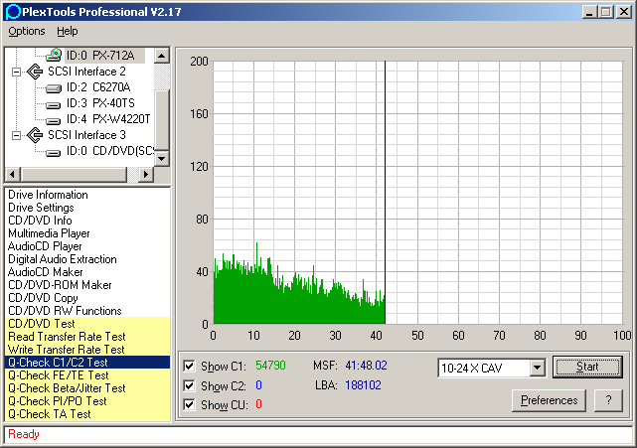Maximize the PlexTools window
Screen dimensions: 637x448
605,12
